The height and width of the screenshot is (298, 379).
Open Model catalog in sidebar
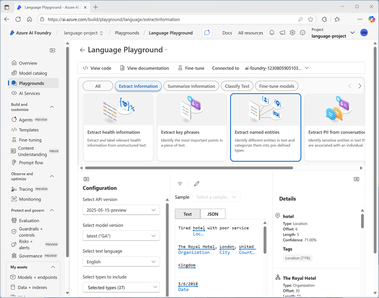coord(33,73)
